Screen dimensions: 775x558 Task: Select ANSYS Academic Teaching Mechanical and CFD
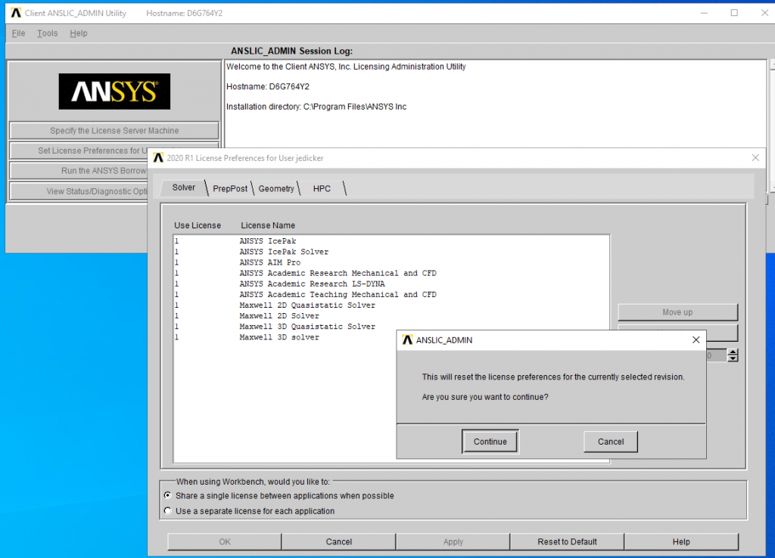[x=391, y=294]
